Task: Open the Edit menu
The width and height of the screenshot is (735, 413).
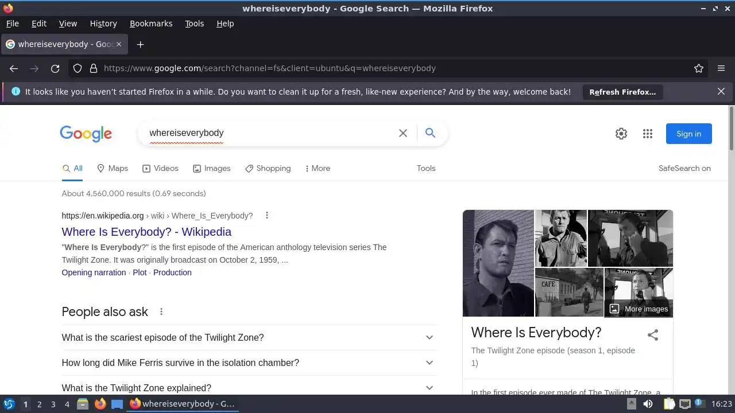Action: pos(39,24)
